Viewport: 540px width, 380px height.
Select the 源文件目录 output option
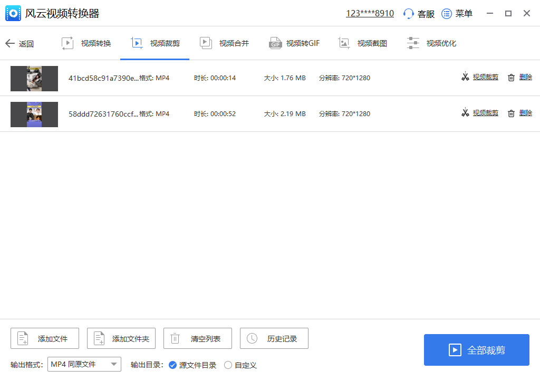(x=173, y=365)
